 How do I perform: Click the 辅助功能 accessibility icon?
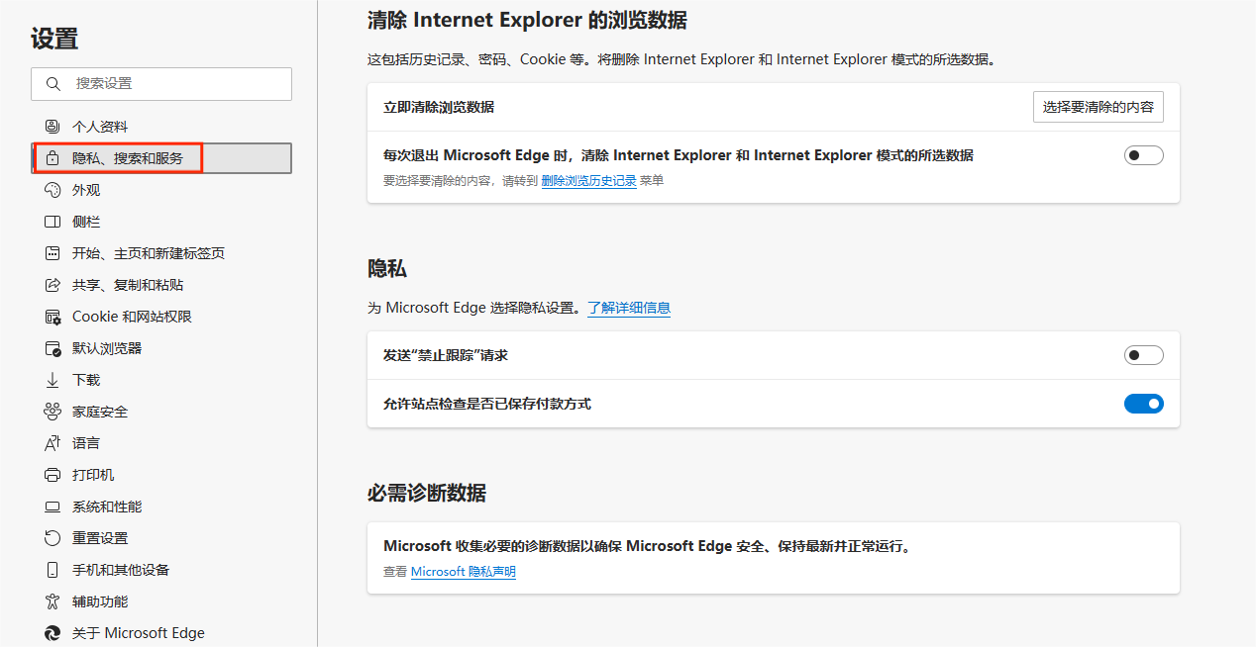pyautogui.click(x=53, y=601)
